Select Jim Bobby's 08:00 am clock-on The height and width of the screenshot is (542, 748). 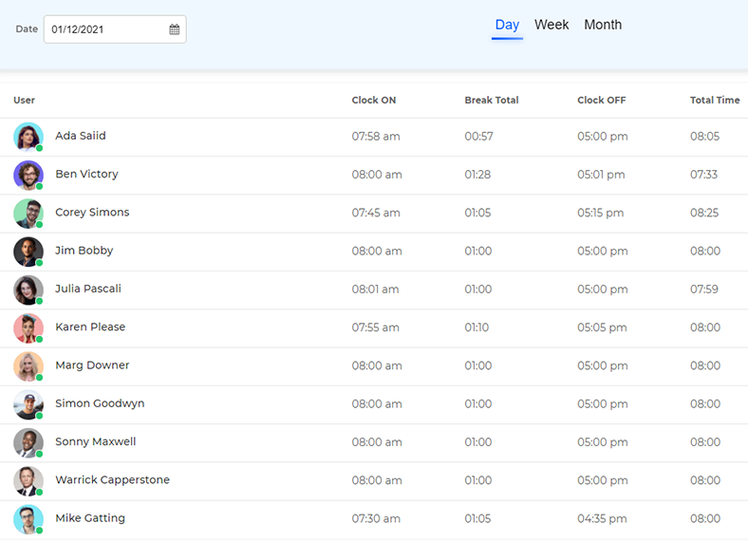377,251
